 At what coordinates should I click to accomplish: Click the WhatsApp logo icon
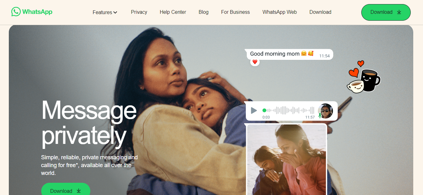(16, 12)
